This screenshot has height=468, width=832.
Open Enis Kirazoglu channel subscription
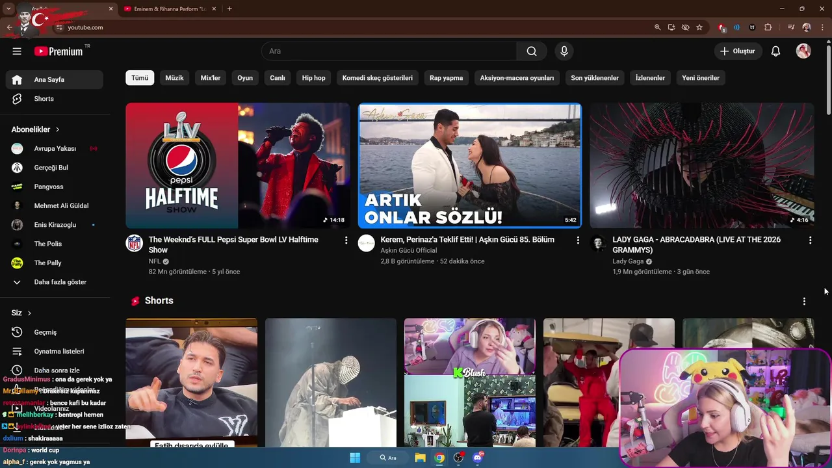(54, 225)
